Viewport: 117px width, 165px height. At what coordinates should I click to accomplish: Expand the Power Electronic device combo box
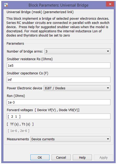(x=77, y=88)
